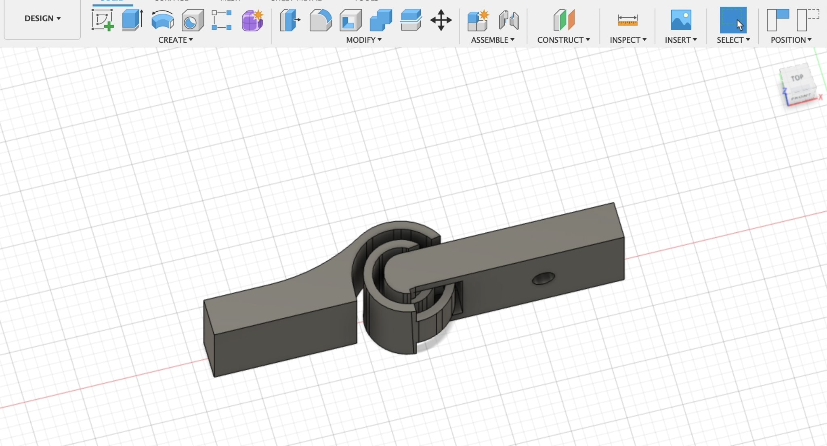Select the Offset Face tool
Viewport: 827px width, 446px height.
pyautogui.click(x=411, y=20)
